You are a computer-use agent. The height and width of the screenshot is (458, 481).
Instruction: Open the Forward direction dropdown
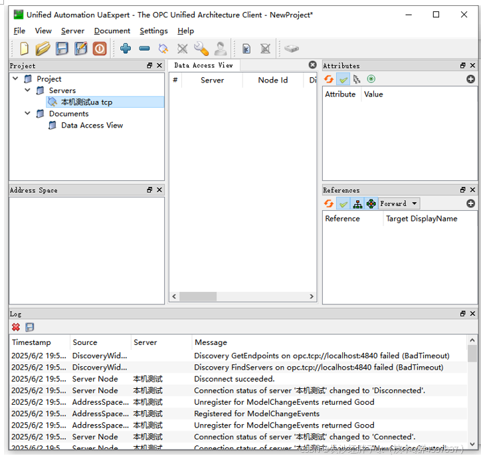coord(399,203)
